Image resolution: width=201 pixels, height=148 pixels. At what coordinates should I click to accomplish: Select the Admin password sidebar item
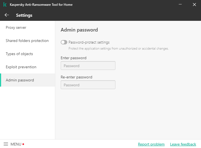20,80
